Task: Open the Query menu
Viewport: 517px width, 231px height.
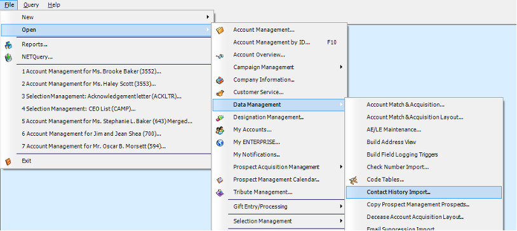Action: click(x=31, y=5)
